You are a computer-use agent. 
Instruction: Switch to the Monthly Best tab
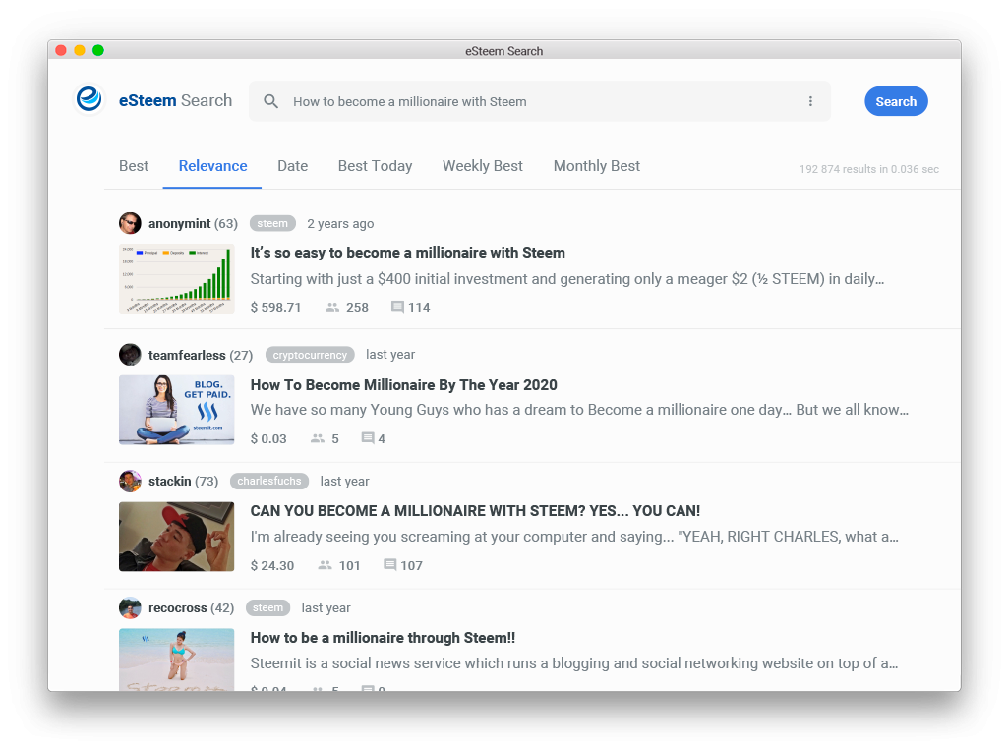tap(597, 166)
